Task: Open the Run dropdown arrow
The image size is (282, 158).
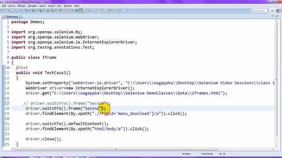Action: tap(37, 11)
